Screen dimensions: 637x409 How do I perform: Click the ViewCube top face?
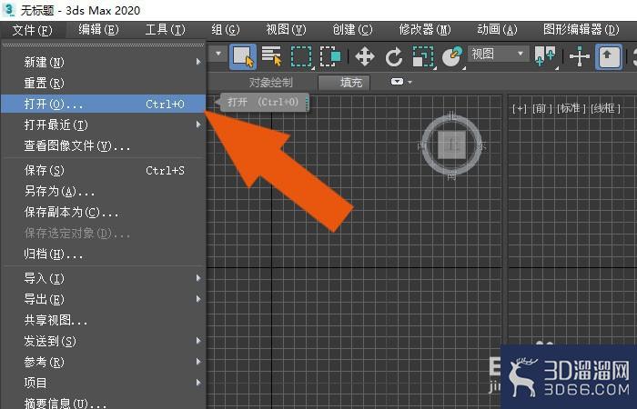[451, 145]
